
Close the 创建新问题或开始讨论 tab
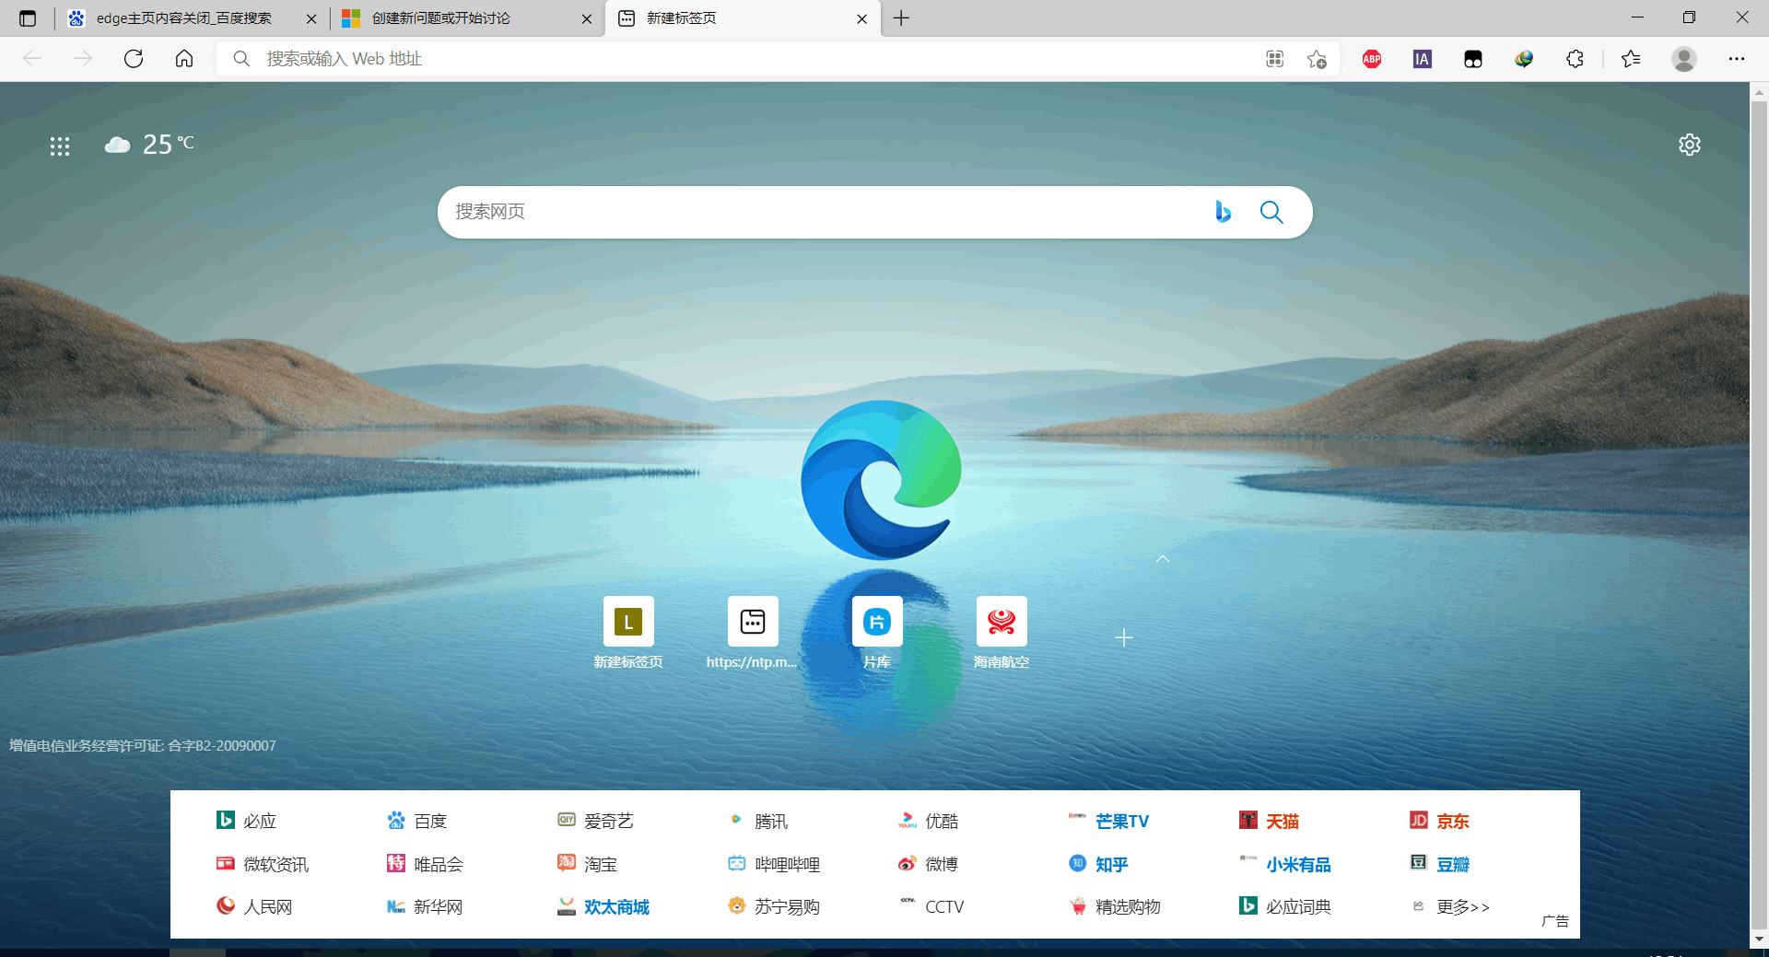(587, 18)
